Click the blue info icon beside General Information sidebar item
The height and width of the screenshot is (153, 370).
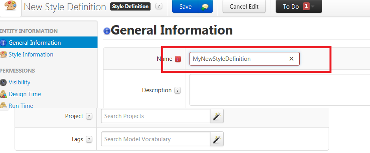point(3,43)
